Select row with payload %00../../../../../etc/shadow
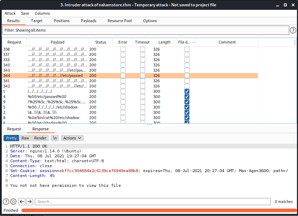Image resolution: width=298 pixels, height=216 pixels. click(130, 107)
